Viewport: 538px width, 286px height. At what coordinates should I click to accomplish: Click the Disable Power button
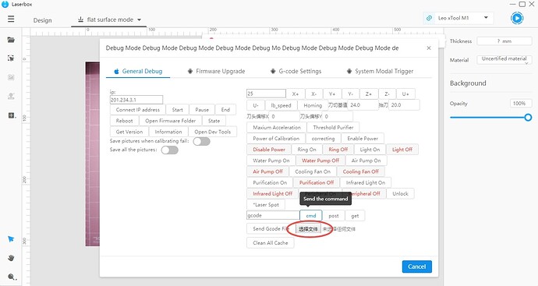(269, 150)
